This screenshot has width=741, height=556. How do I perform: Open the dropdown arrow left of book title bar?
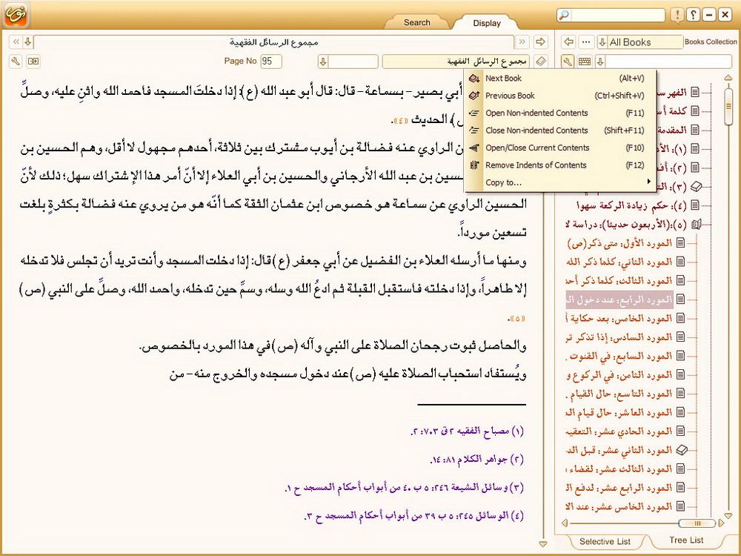coord(28,42)
